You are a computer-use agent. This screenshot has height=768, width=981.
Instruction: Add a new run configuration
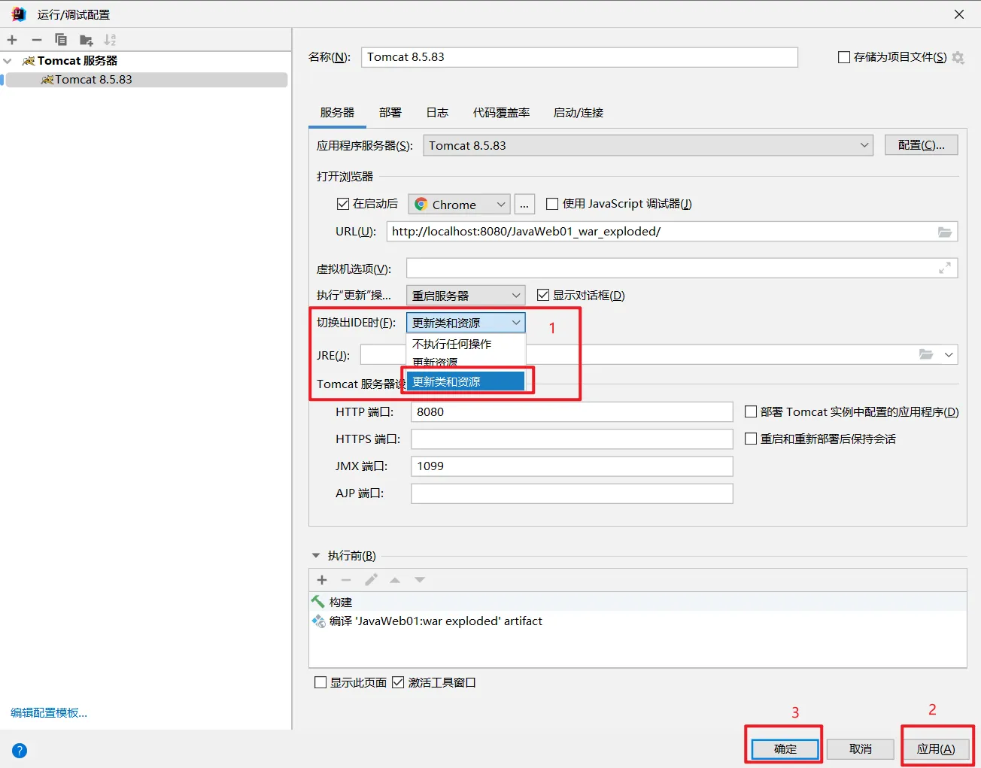click(x=12, y=40)
